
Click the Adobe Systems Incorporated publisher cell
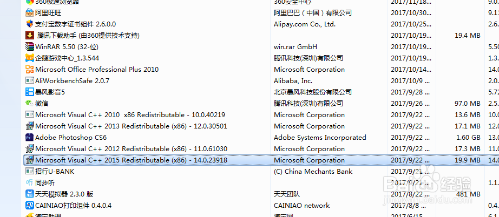(320, 137)
